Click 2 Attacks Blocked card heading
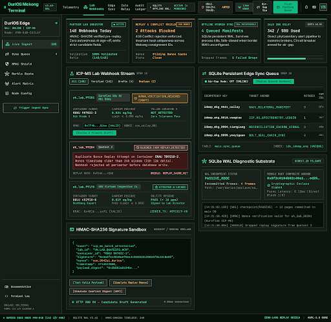The image size is (331, 322). click(x=155, y=31)
